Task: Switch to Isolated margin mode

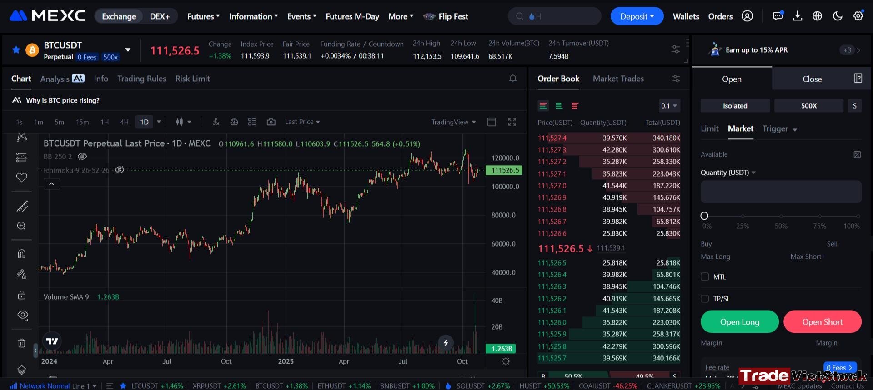Action: pos(735,105)
